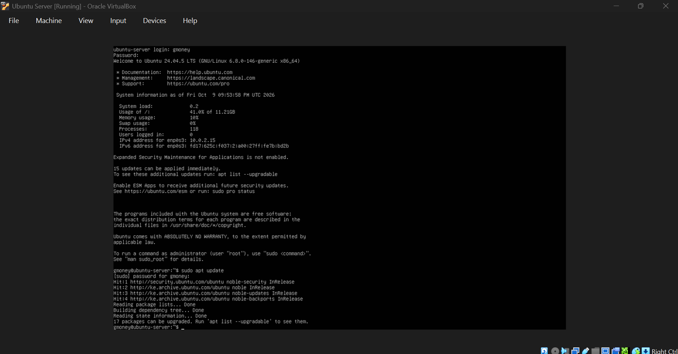Screen dimensions: 678x354
Task: Click the USB devices status icon
Action: click(585, 351)
